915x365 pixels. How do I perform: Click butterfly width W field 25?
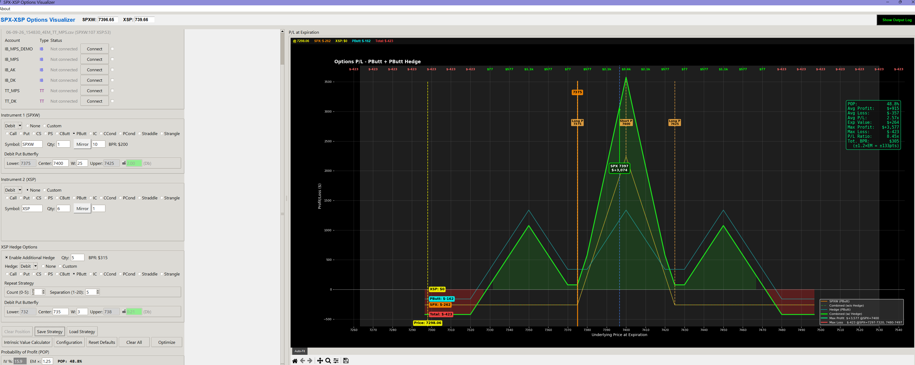click(82, 163)
